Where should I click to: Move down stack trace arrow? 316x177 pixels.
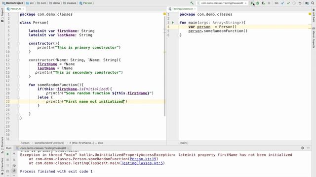coord(14,160)
